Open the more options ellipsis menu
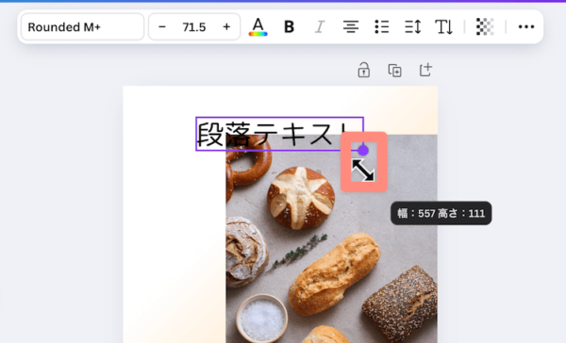566x343 pixels. [x=526, y=26]
